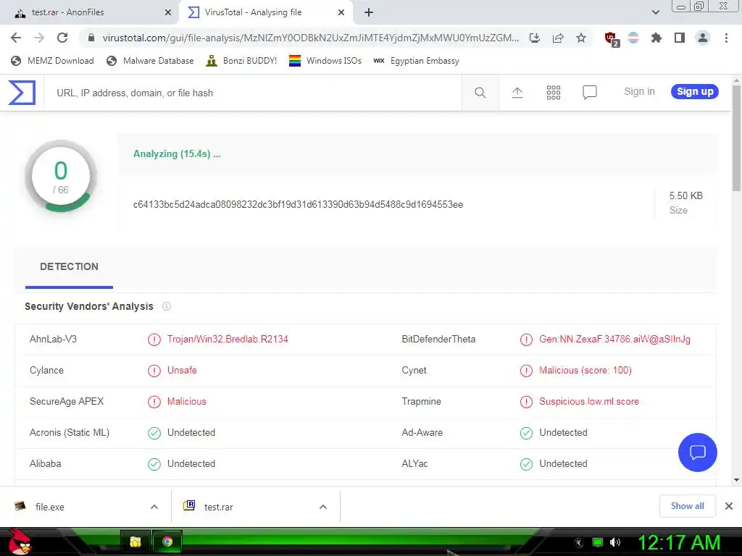Click the 0 / 66 detection score gauge
This screenshot has height=556, width=742.
[x=61, y=176]
